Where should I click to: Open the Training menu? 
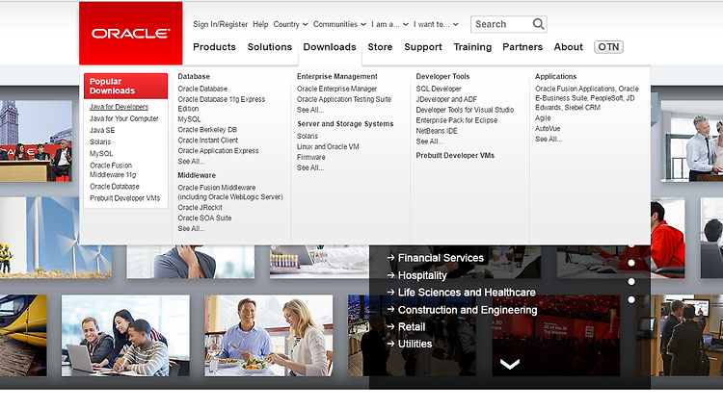click(472, 47)
